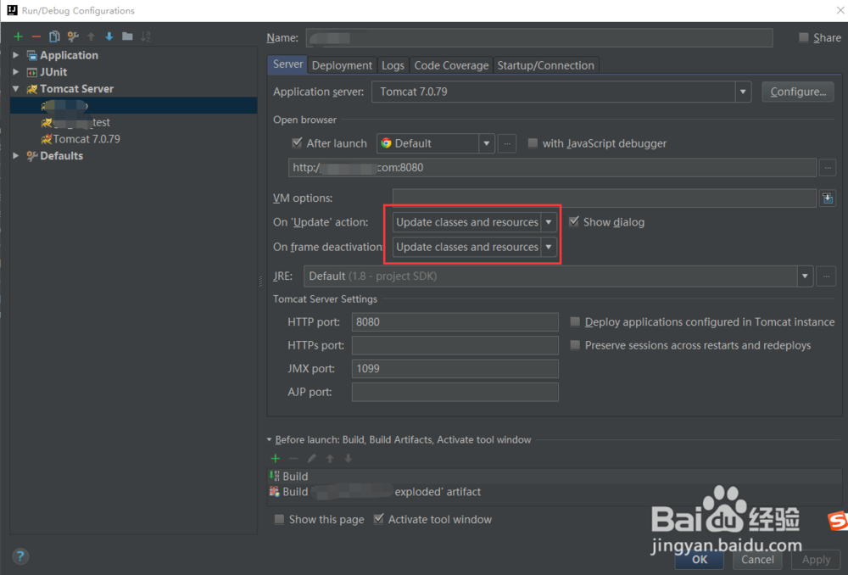Toggle After launch checkbox
This screenshot has height=575, width=848.
(x=297, y=142)
